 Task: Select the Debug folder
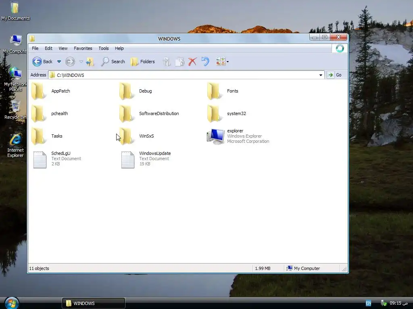(x=136, y=91)
